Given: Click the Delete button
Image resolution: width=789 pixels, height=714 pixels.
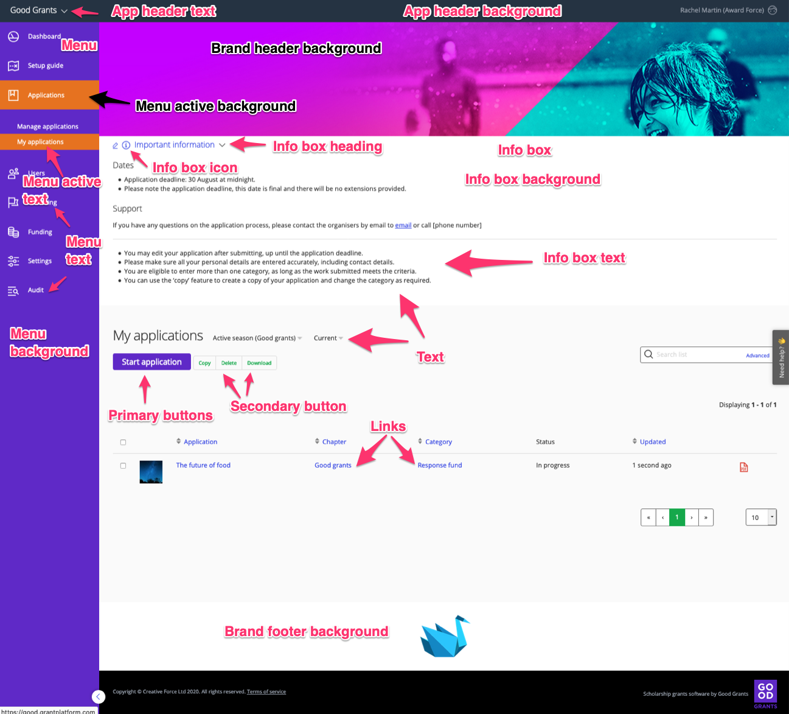Looking at the screenshot, I should point(229,363).
